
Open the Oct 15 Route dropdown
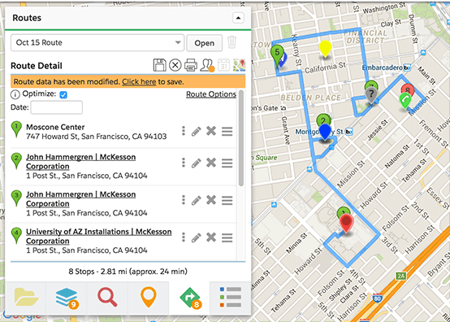click(x=97, y=43)
